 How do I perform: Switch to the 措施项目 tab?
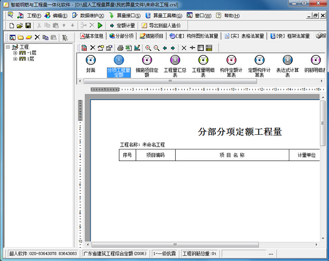coord(152,36)
